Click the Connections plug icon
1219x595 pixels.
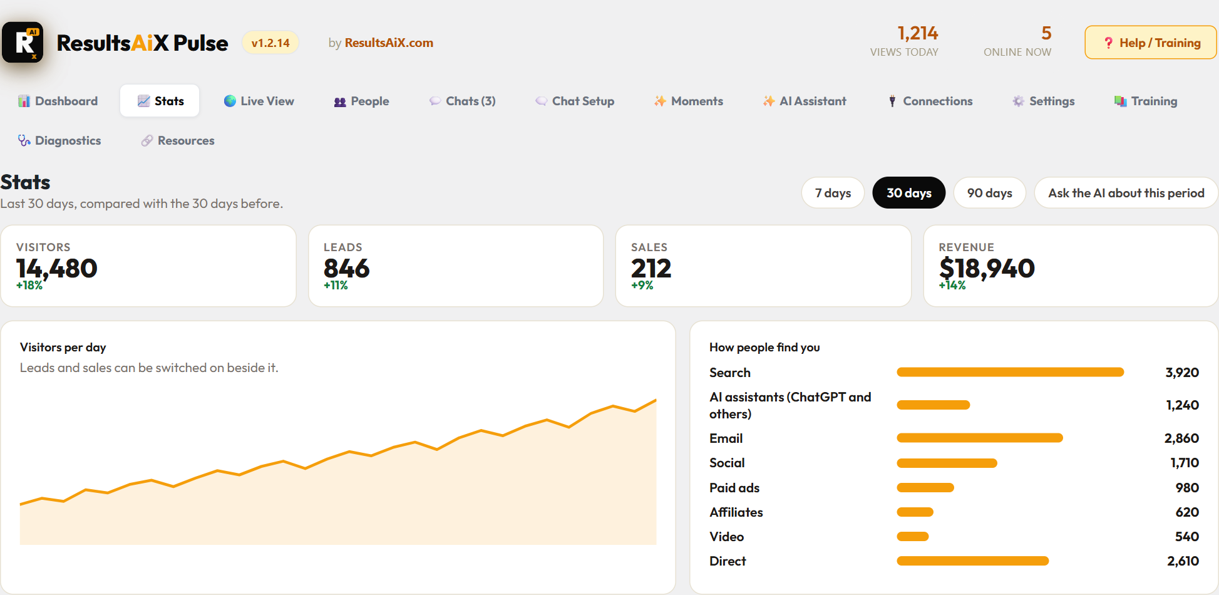[892, 101]
